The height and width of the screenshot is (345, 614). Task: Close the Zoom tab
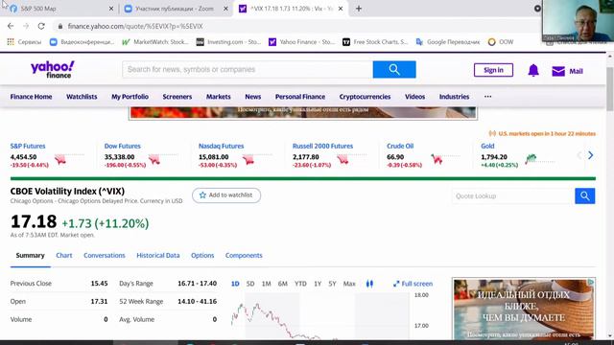point(225,9)
